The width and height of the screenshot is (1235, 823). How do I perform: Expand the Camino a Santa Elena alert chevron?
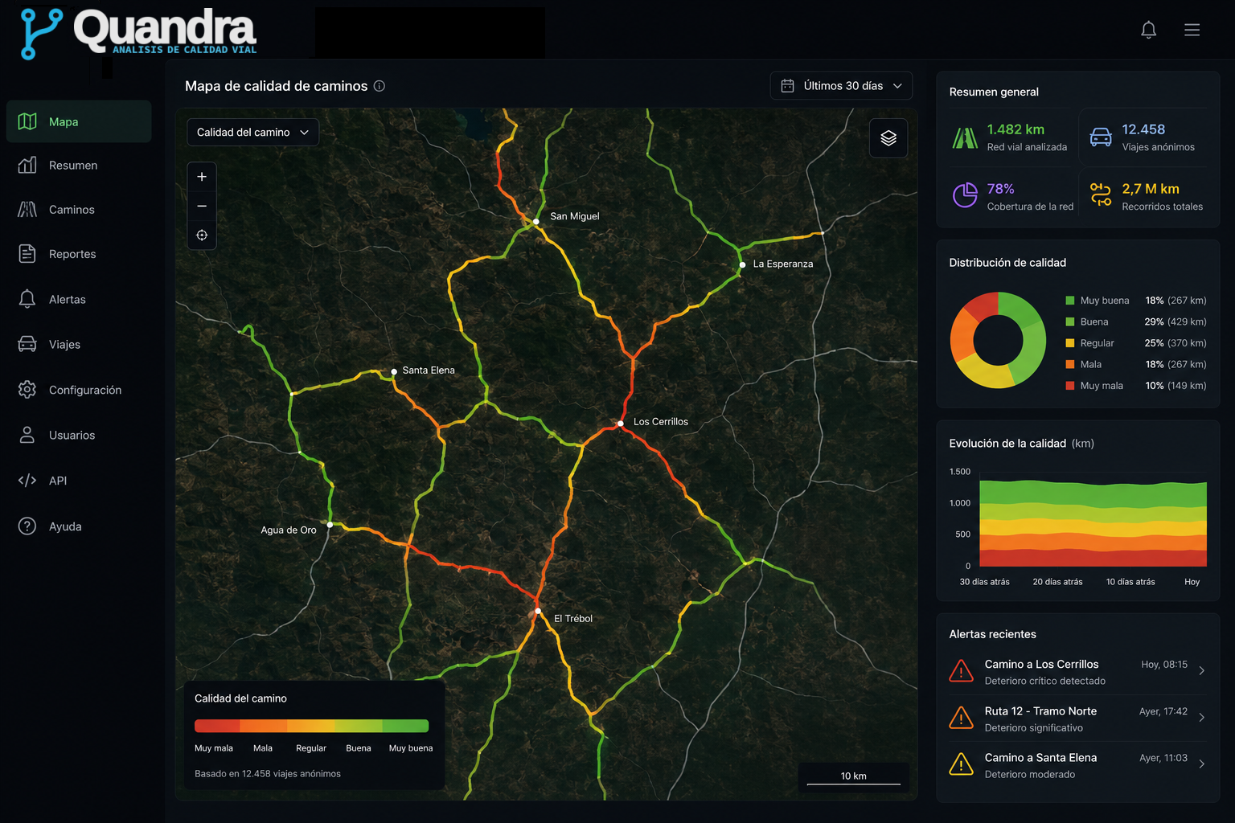tap(1202, 764)
